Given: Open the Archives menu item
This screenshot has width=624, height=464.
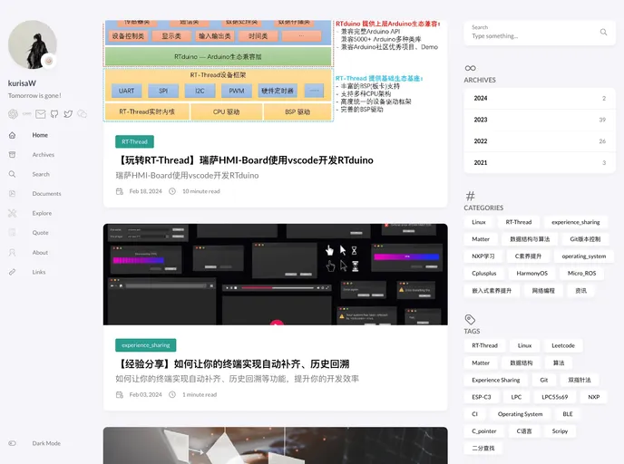Looking at the screenshot, I should [x=43, y=155].
